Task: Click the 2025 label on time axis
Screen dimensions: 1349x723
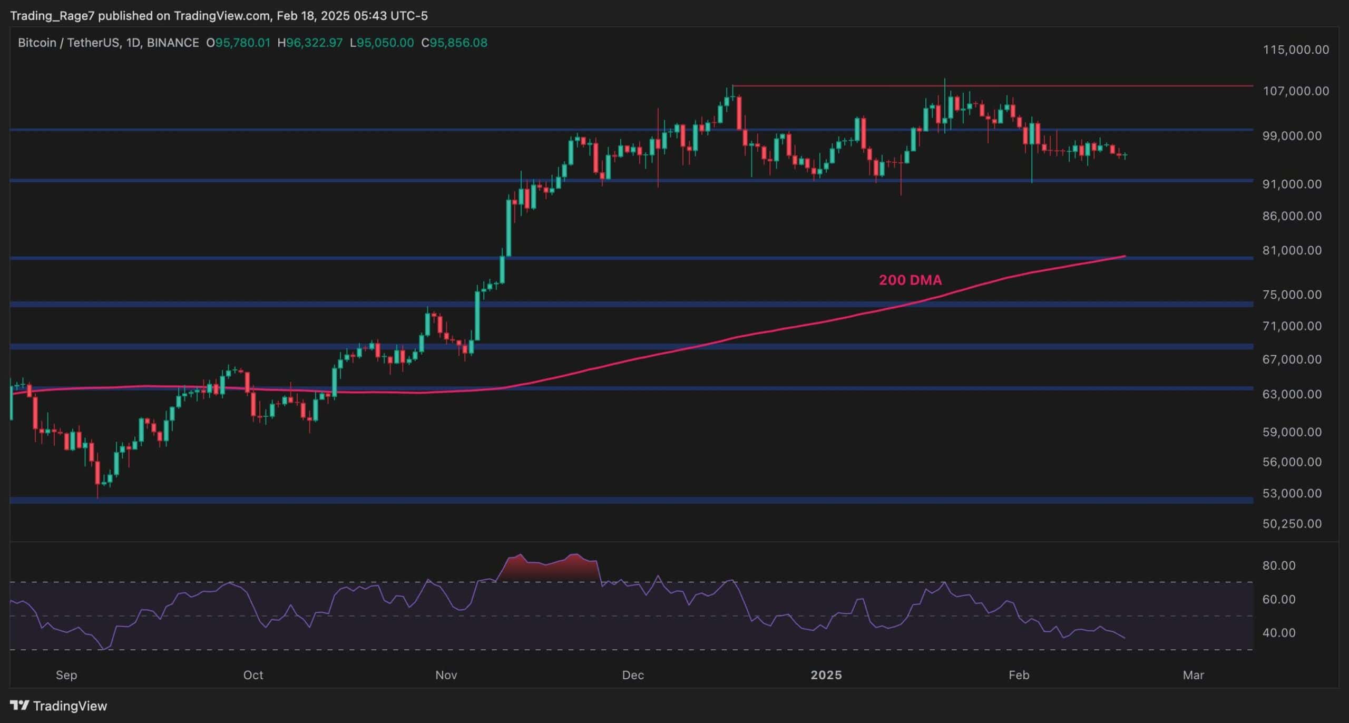Action: click(x=826, y=675)
